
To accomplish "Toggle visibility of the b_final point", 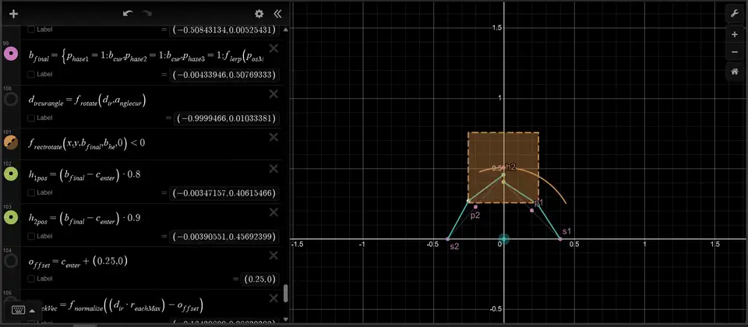I will point(11,54).
